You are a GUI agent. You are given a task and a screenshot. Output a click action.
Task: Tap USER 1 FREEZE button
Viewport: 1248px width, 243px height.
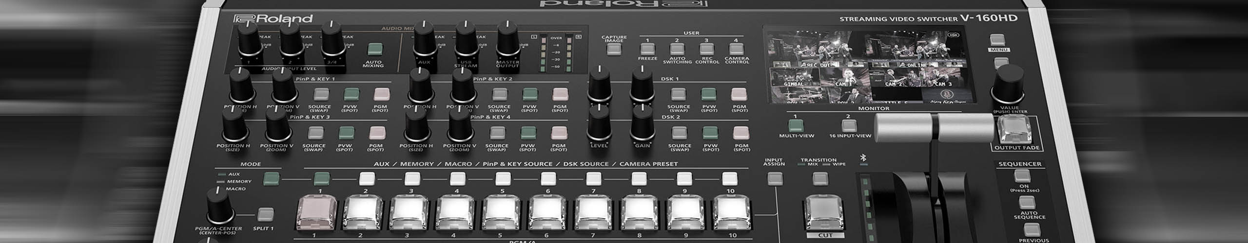(x=647, y=49)
